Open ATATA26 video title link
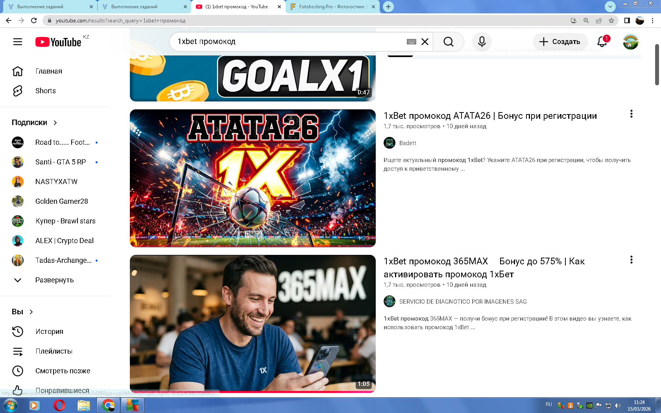 click(490, 116)
